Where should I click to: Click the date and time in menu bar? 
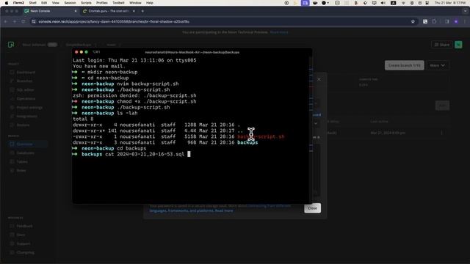pyautogui.click(x=451, y=3)
